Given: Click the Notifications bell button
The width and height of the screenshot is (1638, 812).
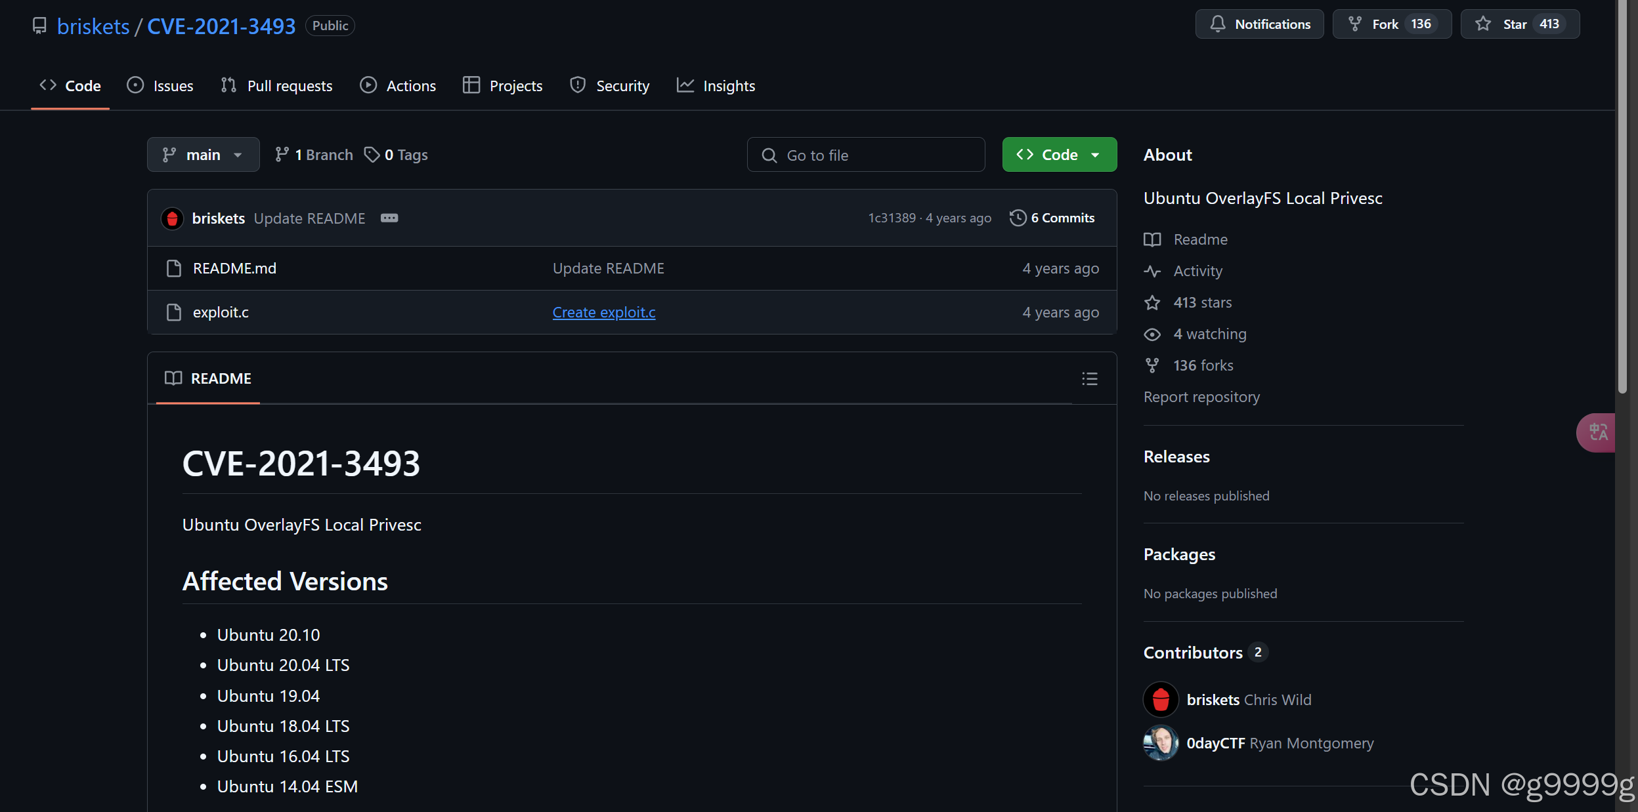Looking at the screenshot, I should point(1259,24).
